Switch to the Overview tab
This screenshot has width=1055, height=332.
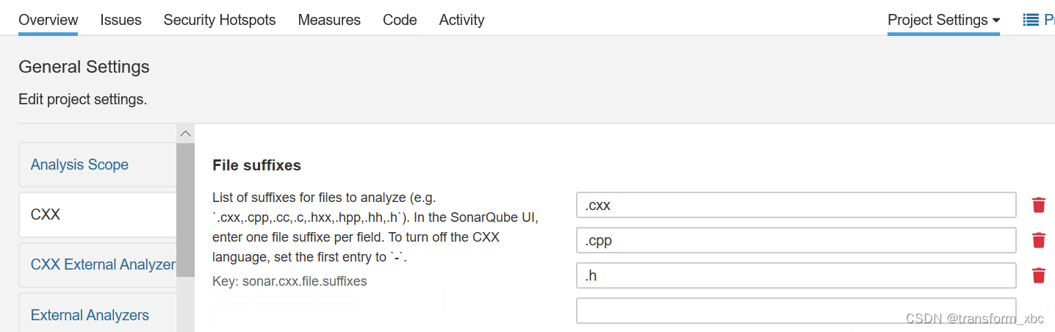coord(48,20)
